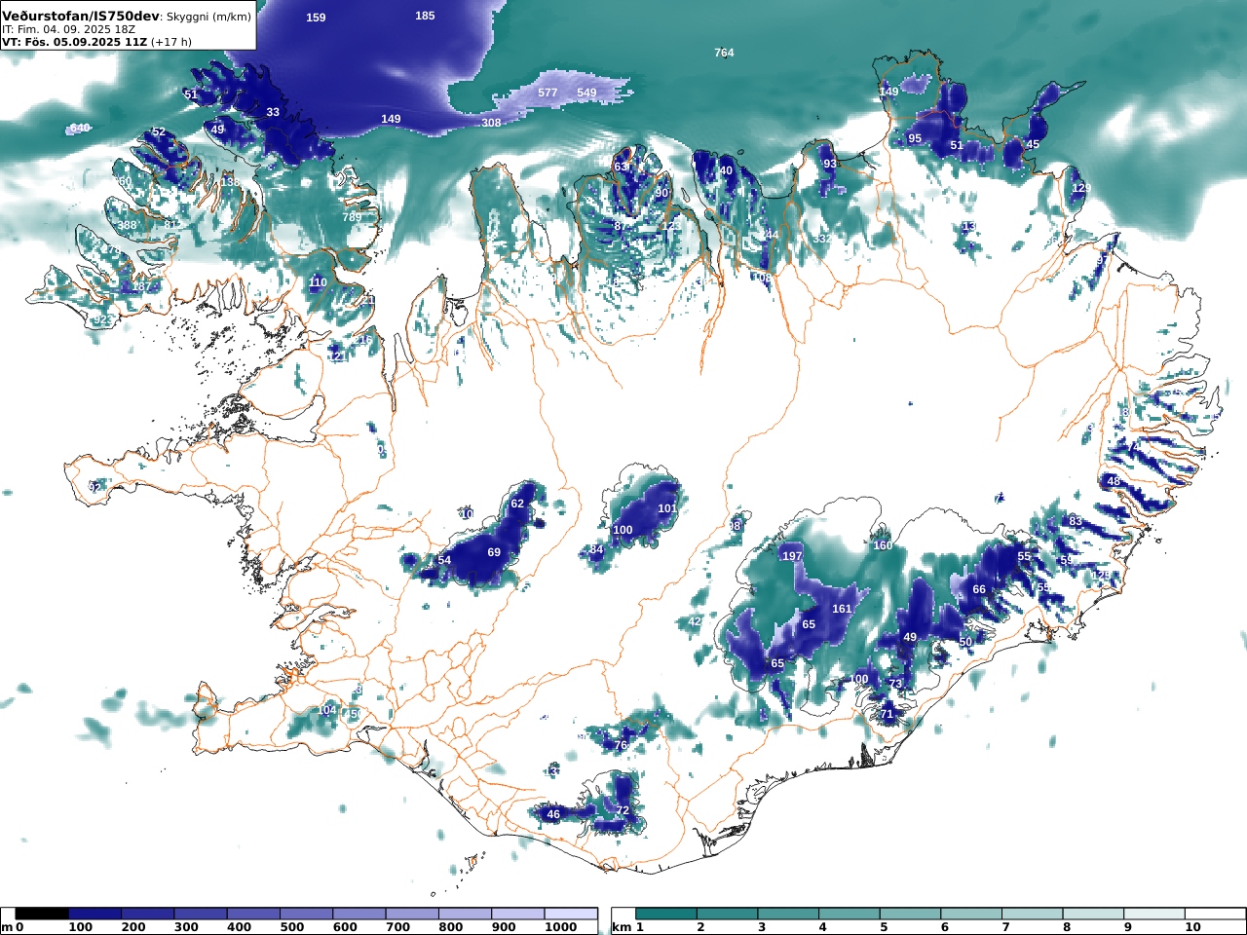Click the 308 visibility value

click(491, 123)
